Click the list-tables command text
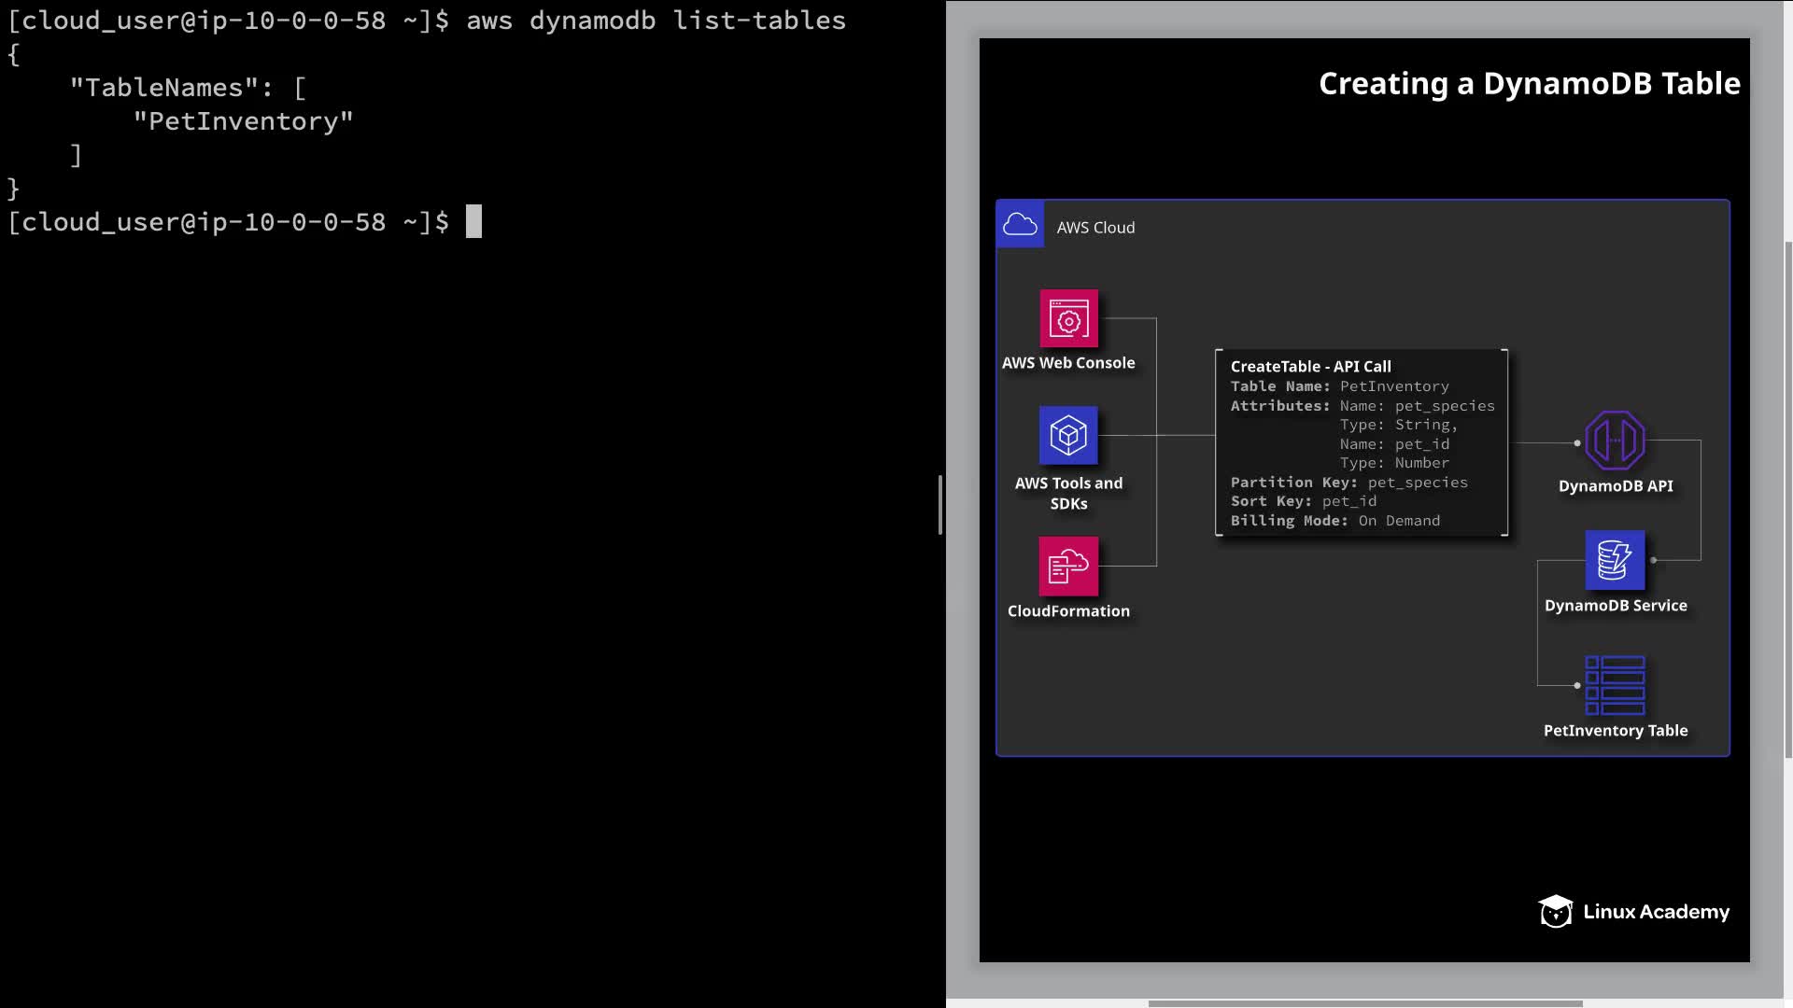The width and height of the screenshot is (1793, 1008). pos(758,21)
